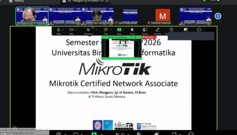Image resolution: width=237 pixels, height=135 pixels.
Task: Show next participants with blue arrow
Action: (x=218, y=16)
